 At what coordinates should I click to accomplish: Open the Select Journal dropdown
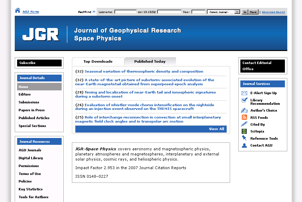223,12
